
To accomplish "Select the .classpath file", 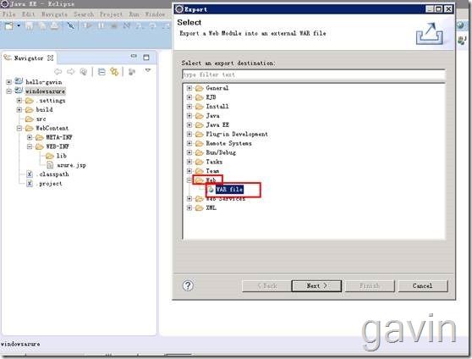I will (52, 174).
